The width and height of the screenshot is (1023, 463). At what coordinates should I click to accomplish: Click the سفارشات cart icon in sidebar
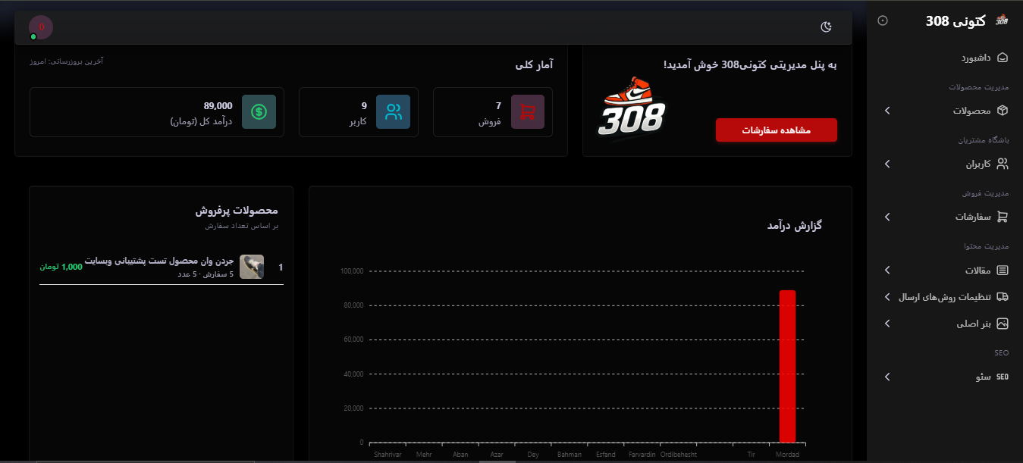tap(1003, 217)
